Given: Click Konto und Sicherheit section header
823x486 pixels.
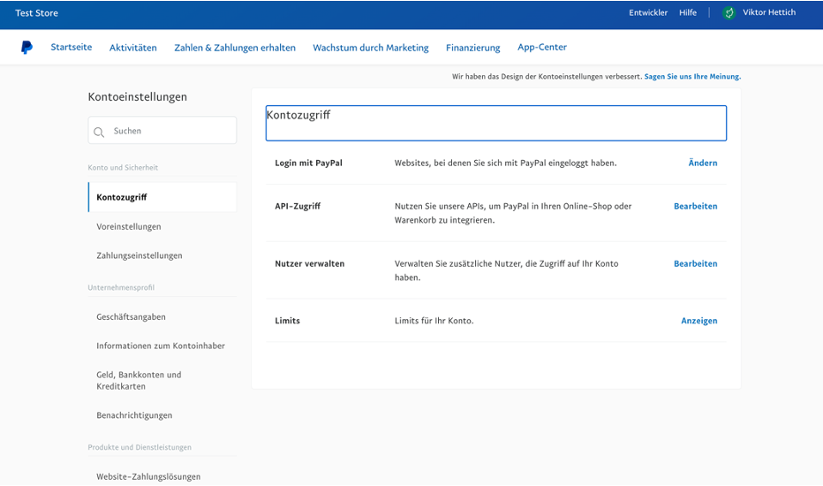Looking at the screenshot, I should (123, 168).
